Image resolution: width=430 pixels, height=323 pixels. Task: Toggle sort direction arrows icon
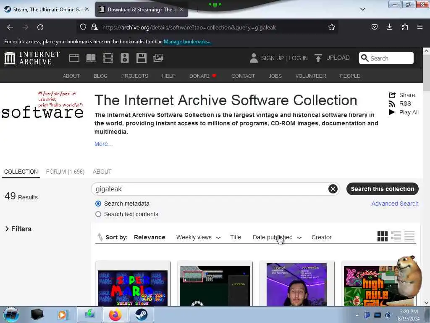point(100,237)
